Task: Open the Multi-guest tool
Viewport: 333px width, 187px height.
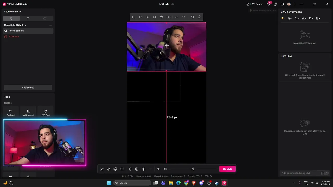Action: (28, 113)
